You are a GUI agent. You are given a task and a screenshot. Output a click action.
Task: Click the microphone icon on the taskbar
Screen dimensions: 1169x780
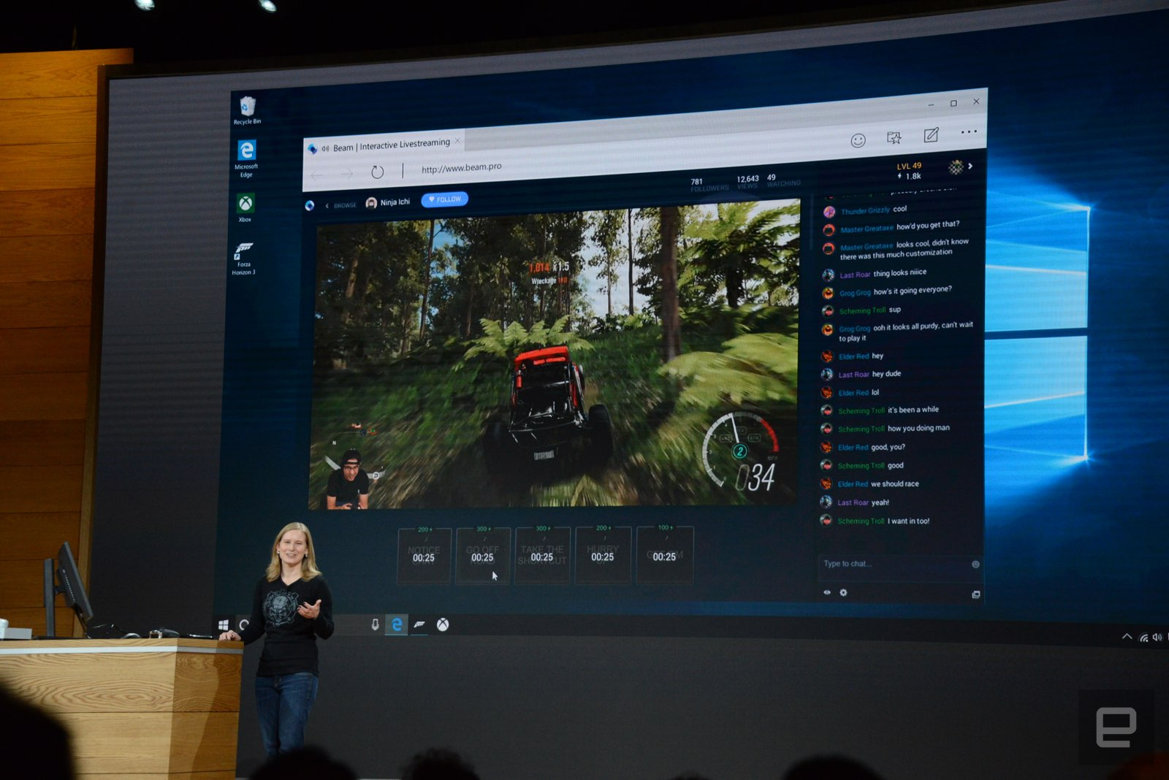tap(374, 624)
